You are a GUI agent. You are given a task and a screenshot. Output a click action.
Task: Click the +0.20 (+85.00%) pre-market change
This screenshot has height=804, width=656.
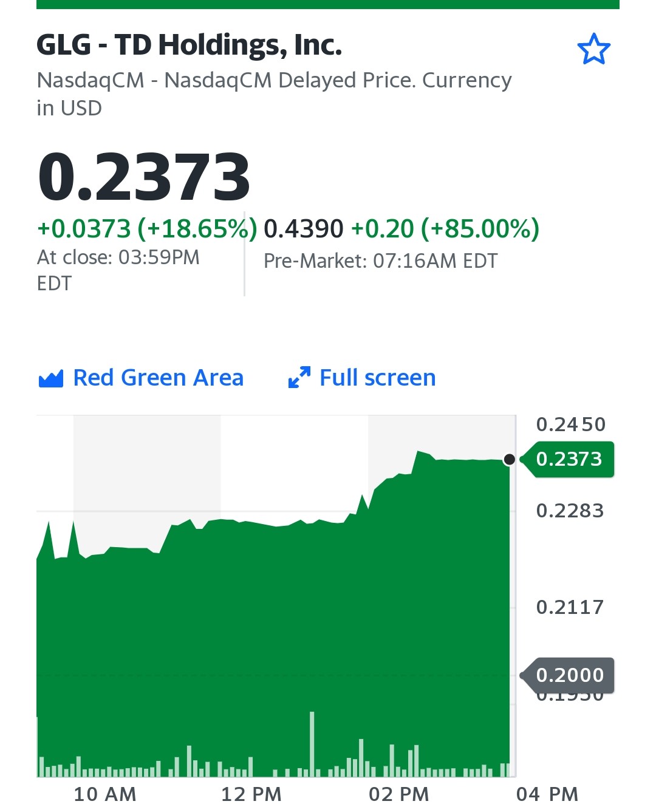[x=445, y=229]
